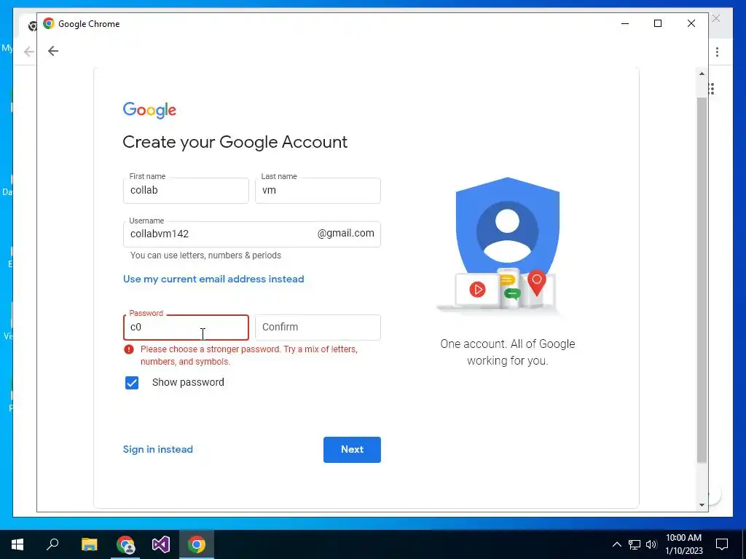Click the Chrome icon in popup title bar
The height and width of the screenshot is (559, 746).
click(x=49, y=23)
